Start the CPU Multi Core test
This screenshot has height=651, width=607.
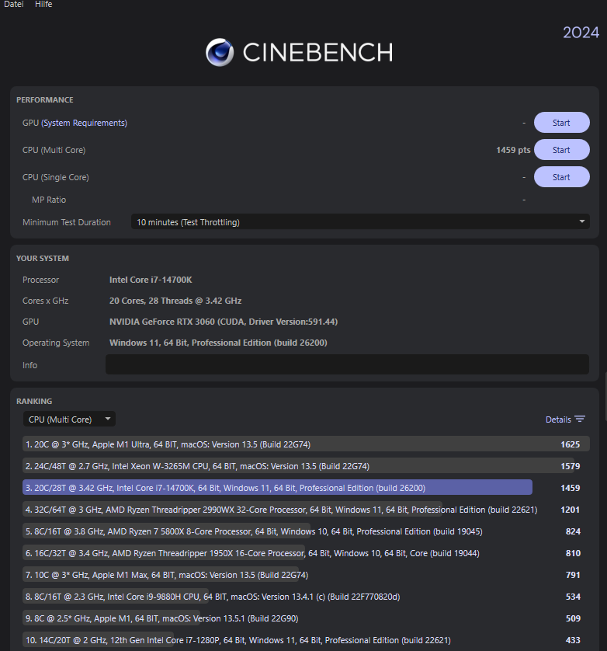[561, 150]
